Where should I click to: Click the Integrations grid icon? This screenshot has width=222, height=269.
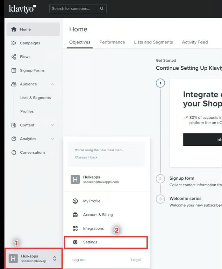coord(75,228)
